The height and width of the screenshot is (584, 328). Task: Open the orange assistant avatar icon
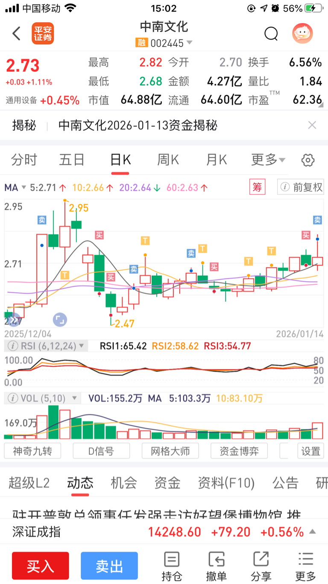tap(302, 33)
